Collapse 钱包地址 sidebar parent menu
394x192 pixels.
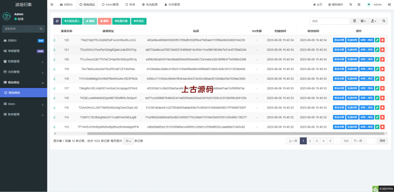click(23, 82)
